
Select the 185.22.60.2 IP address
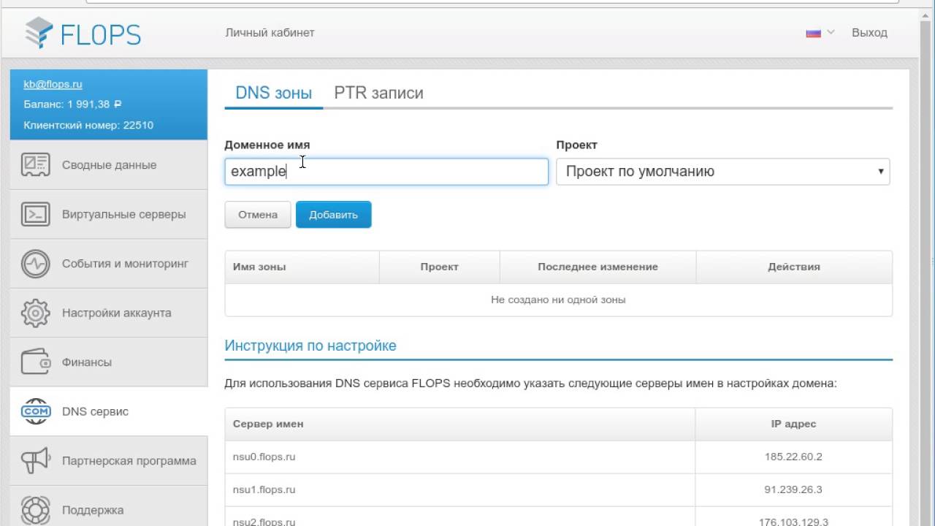pyautogui.click(x=793, y=457)
